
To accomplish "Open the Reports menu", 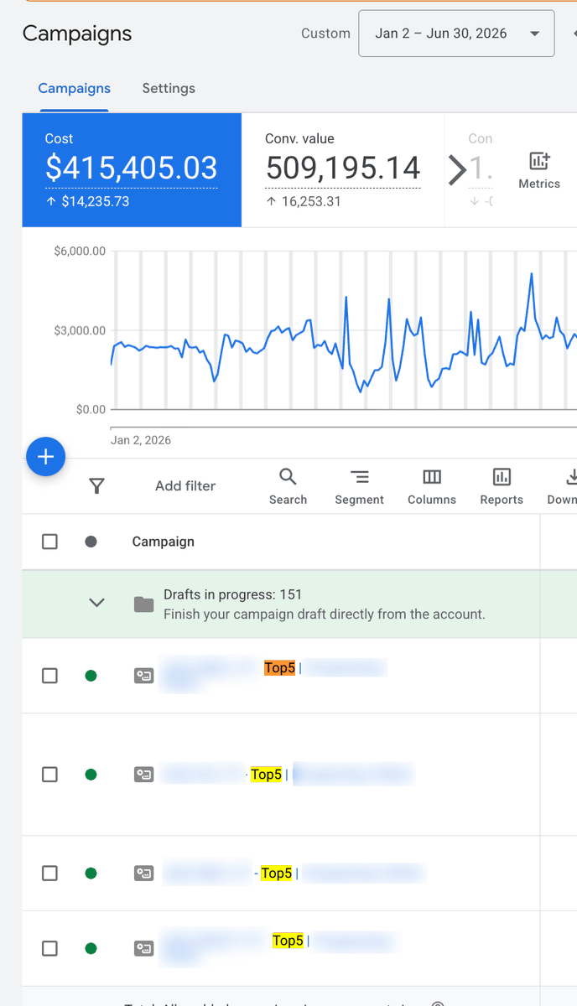I will pyautogui.click(x=502, y=486).
